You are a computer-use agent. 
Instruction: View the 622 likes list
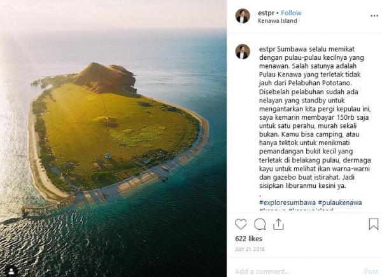pyautogui.click(x=248, y=239)
